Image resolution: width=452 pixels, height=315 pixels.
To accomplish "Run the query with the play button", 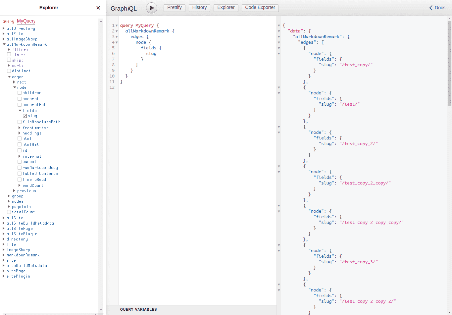I will [152, 8].
